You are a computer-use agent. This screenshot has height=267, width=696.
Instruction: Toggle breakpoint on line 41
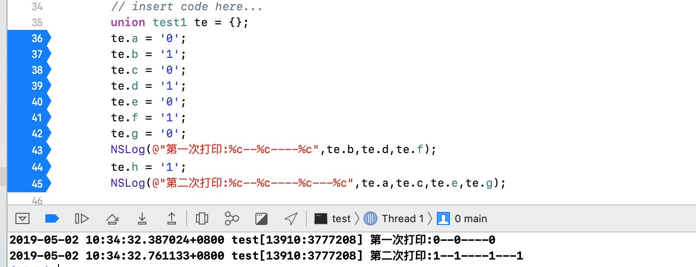pos(29,118)
